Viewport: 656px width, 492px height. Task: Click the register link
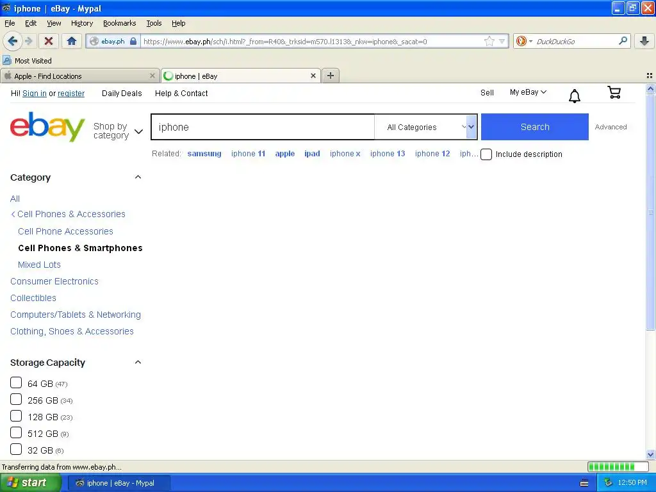[x=71, y=94]
